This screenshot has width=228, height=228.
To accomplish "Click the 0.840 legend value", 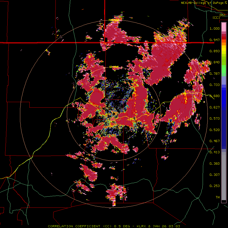I will click(x=215, y=62).
